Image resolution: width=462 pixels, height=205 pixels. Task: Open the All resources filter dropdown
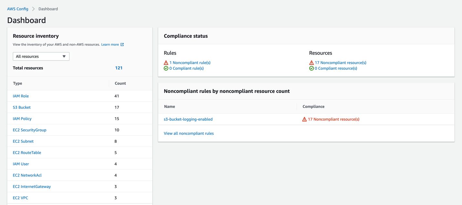point(41,56)
